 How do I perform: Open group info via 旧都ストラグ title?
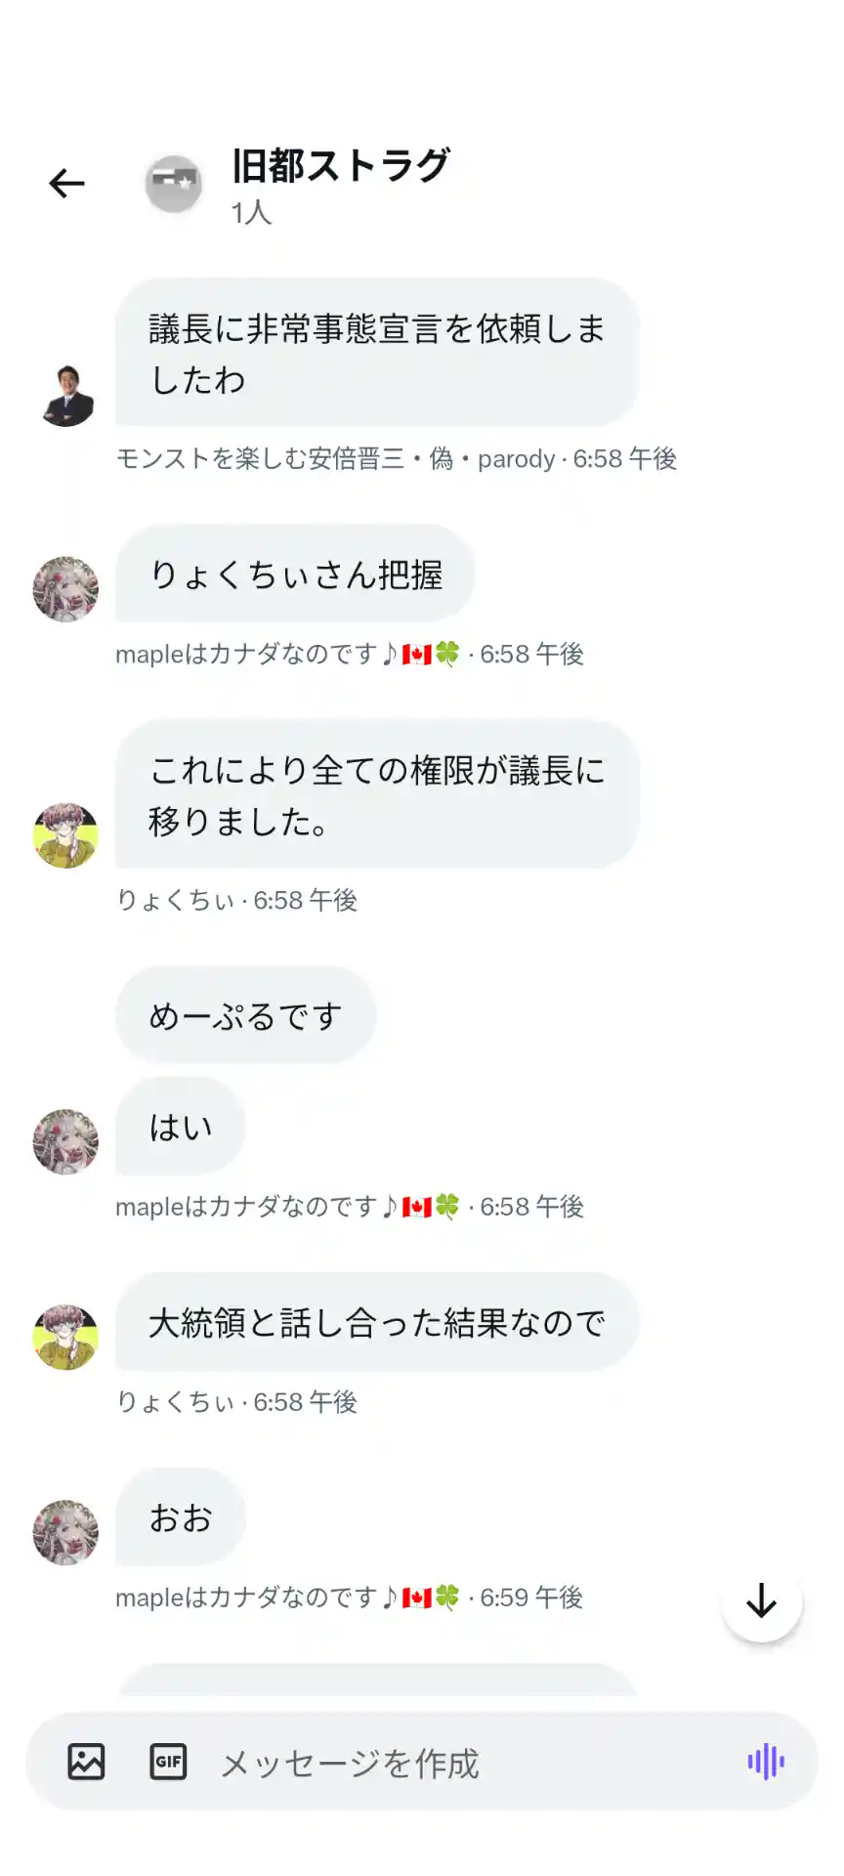(x=341, y=166)
